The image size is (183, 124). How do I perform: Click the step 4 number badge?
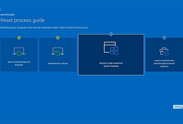click(x=164, y=38)
